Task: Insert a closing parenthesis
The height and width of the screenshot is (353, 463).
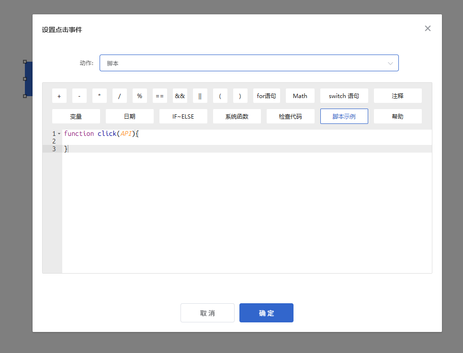Action: [x=240, y=96]
